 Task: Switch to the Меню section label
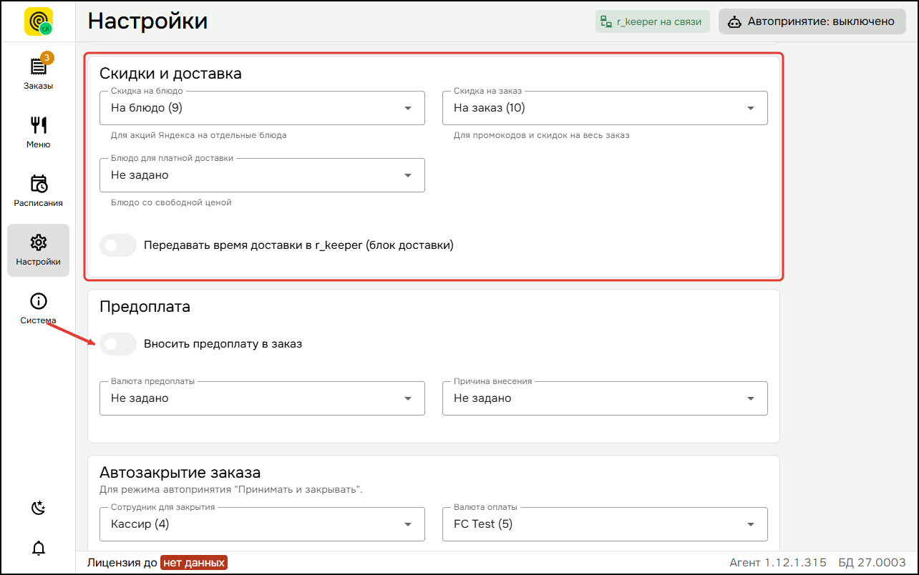click(39, 144)
